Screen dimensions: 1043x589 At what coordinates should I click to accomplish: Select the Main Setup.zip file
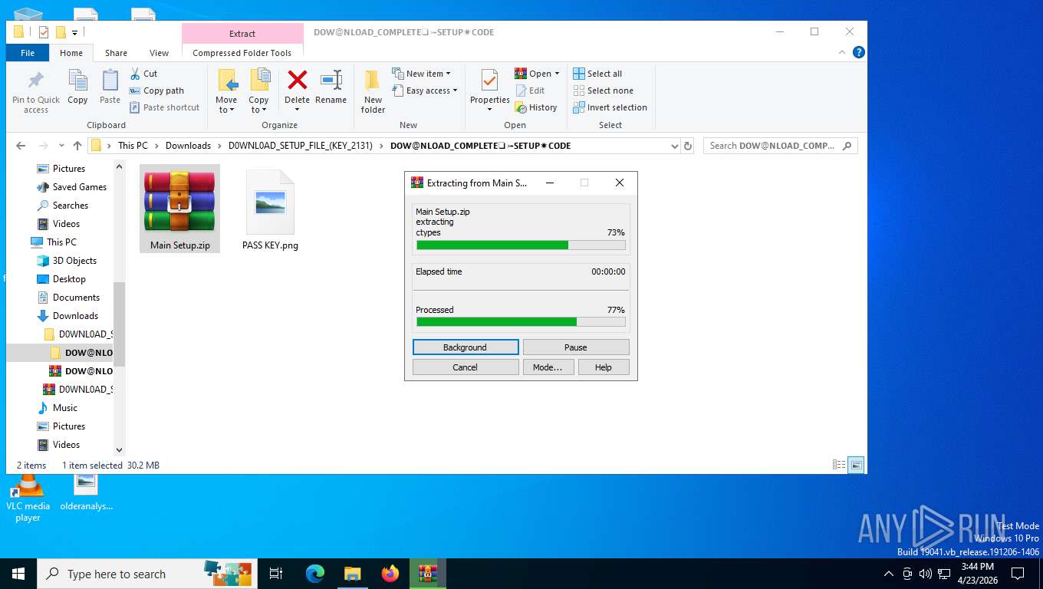[x=179, y=209]
